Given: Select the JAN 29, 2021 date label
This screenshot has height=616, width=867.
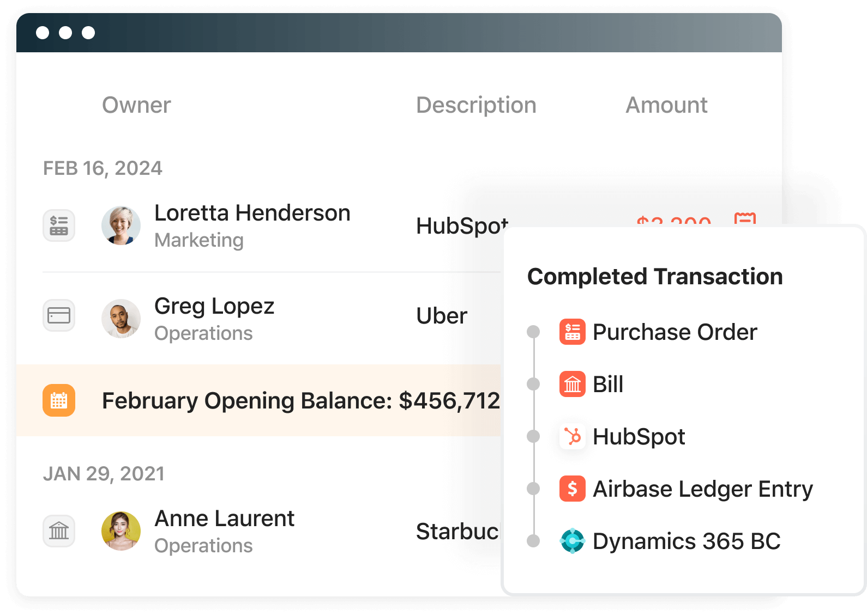Looking at the screenshot, I should pos(104,474).
